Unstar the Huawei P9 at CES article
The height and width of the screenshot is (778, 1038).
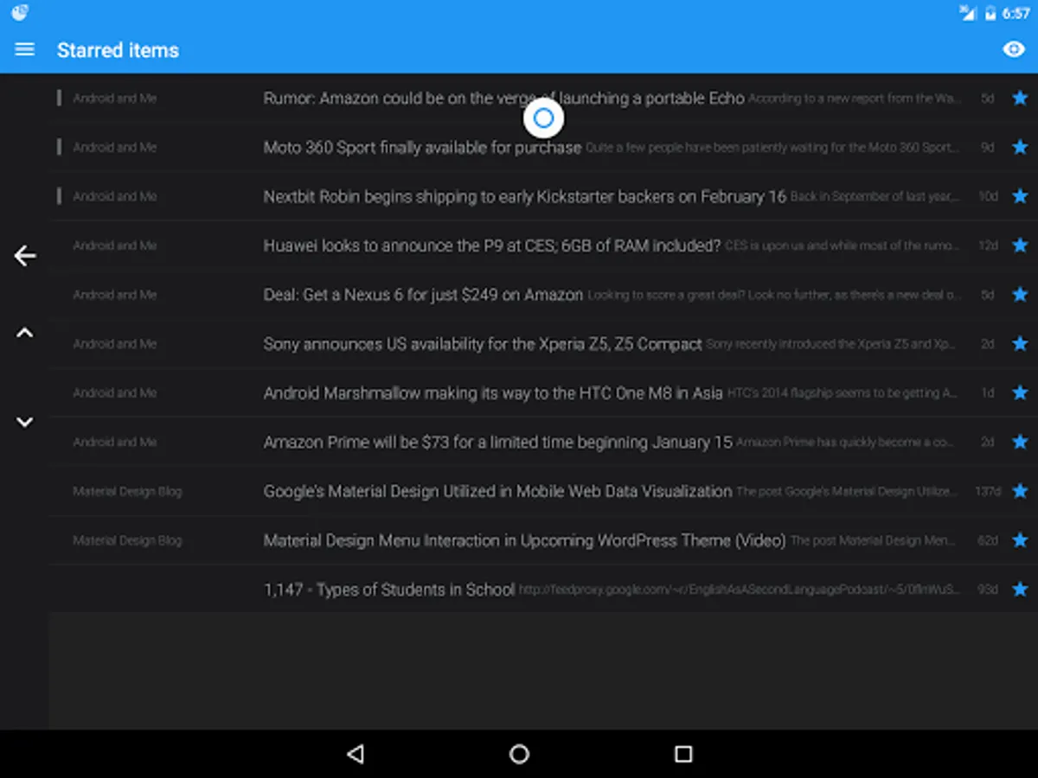tap(1020, 246)
